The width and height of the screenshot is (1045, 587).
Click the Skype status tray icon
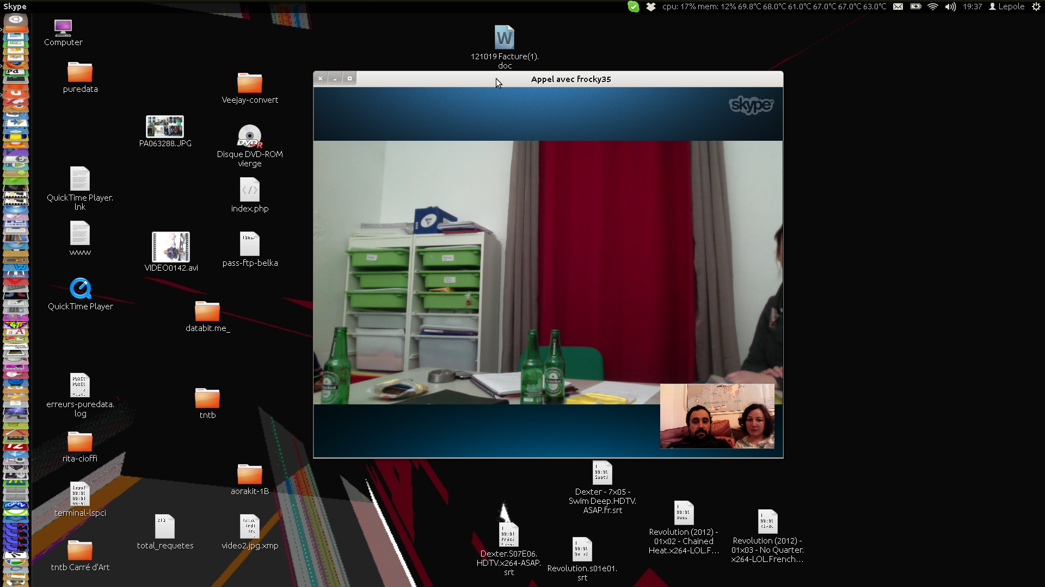click(x=633, y=7)
